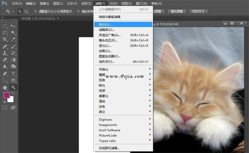Expand the 锐化 submenu

click(x=123, y=85)
